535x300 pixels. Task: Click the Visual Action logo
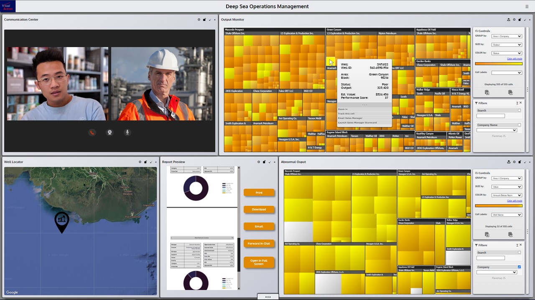pyautogui.click(x=8, y=6)
